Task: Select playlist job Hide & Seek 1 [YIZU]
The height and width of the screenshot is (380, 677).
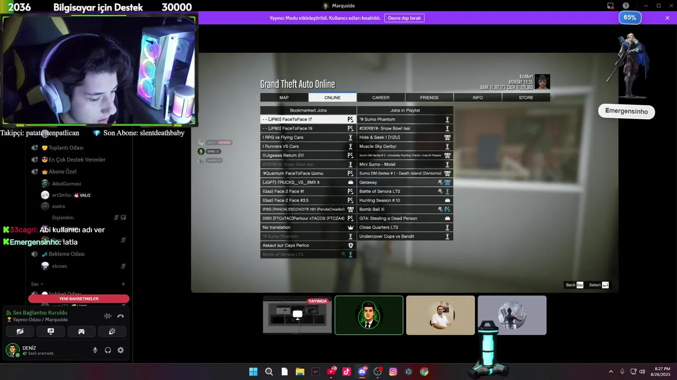Action: pyautogui.click(x=405, y=137)
